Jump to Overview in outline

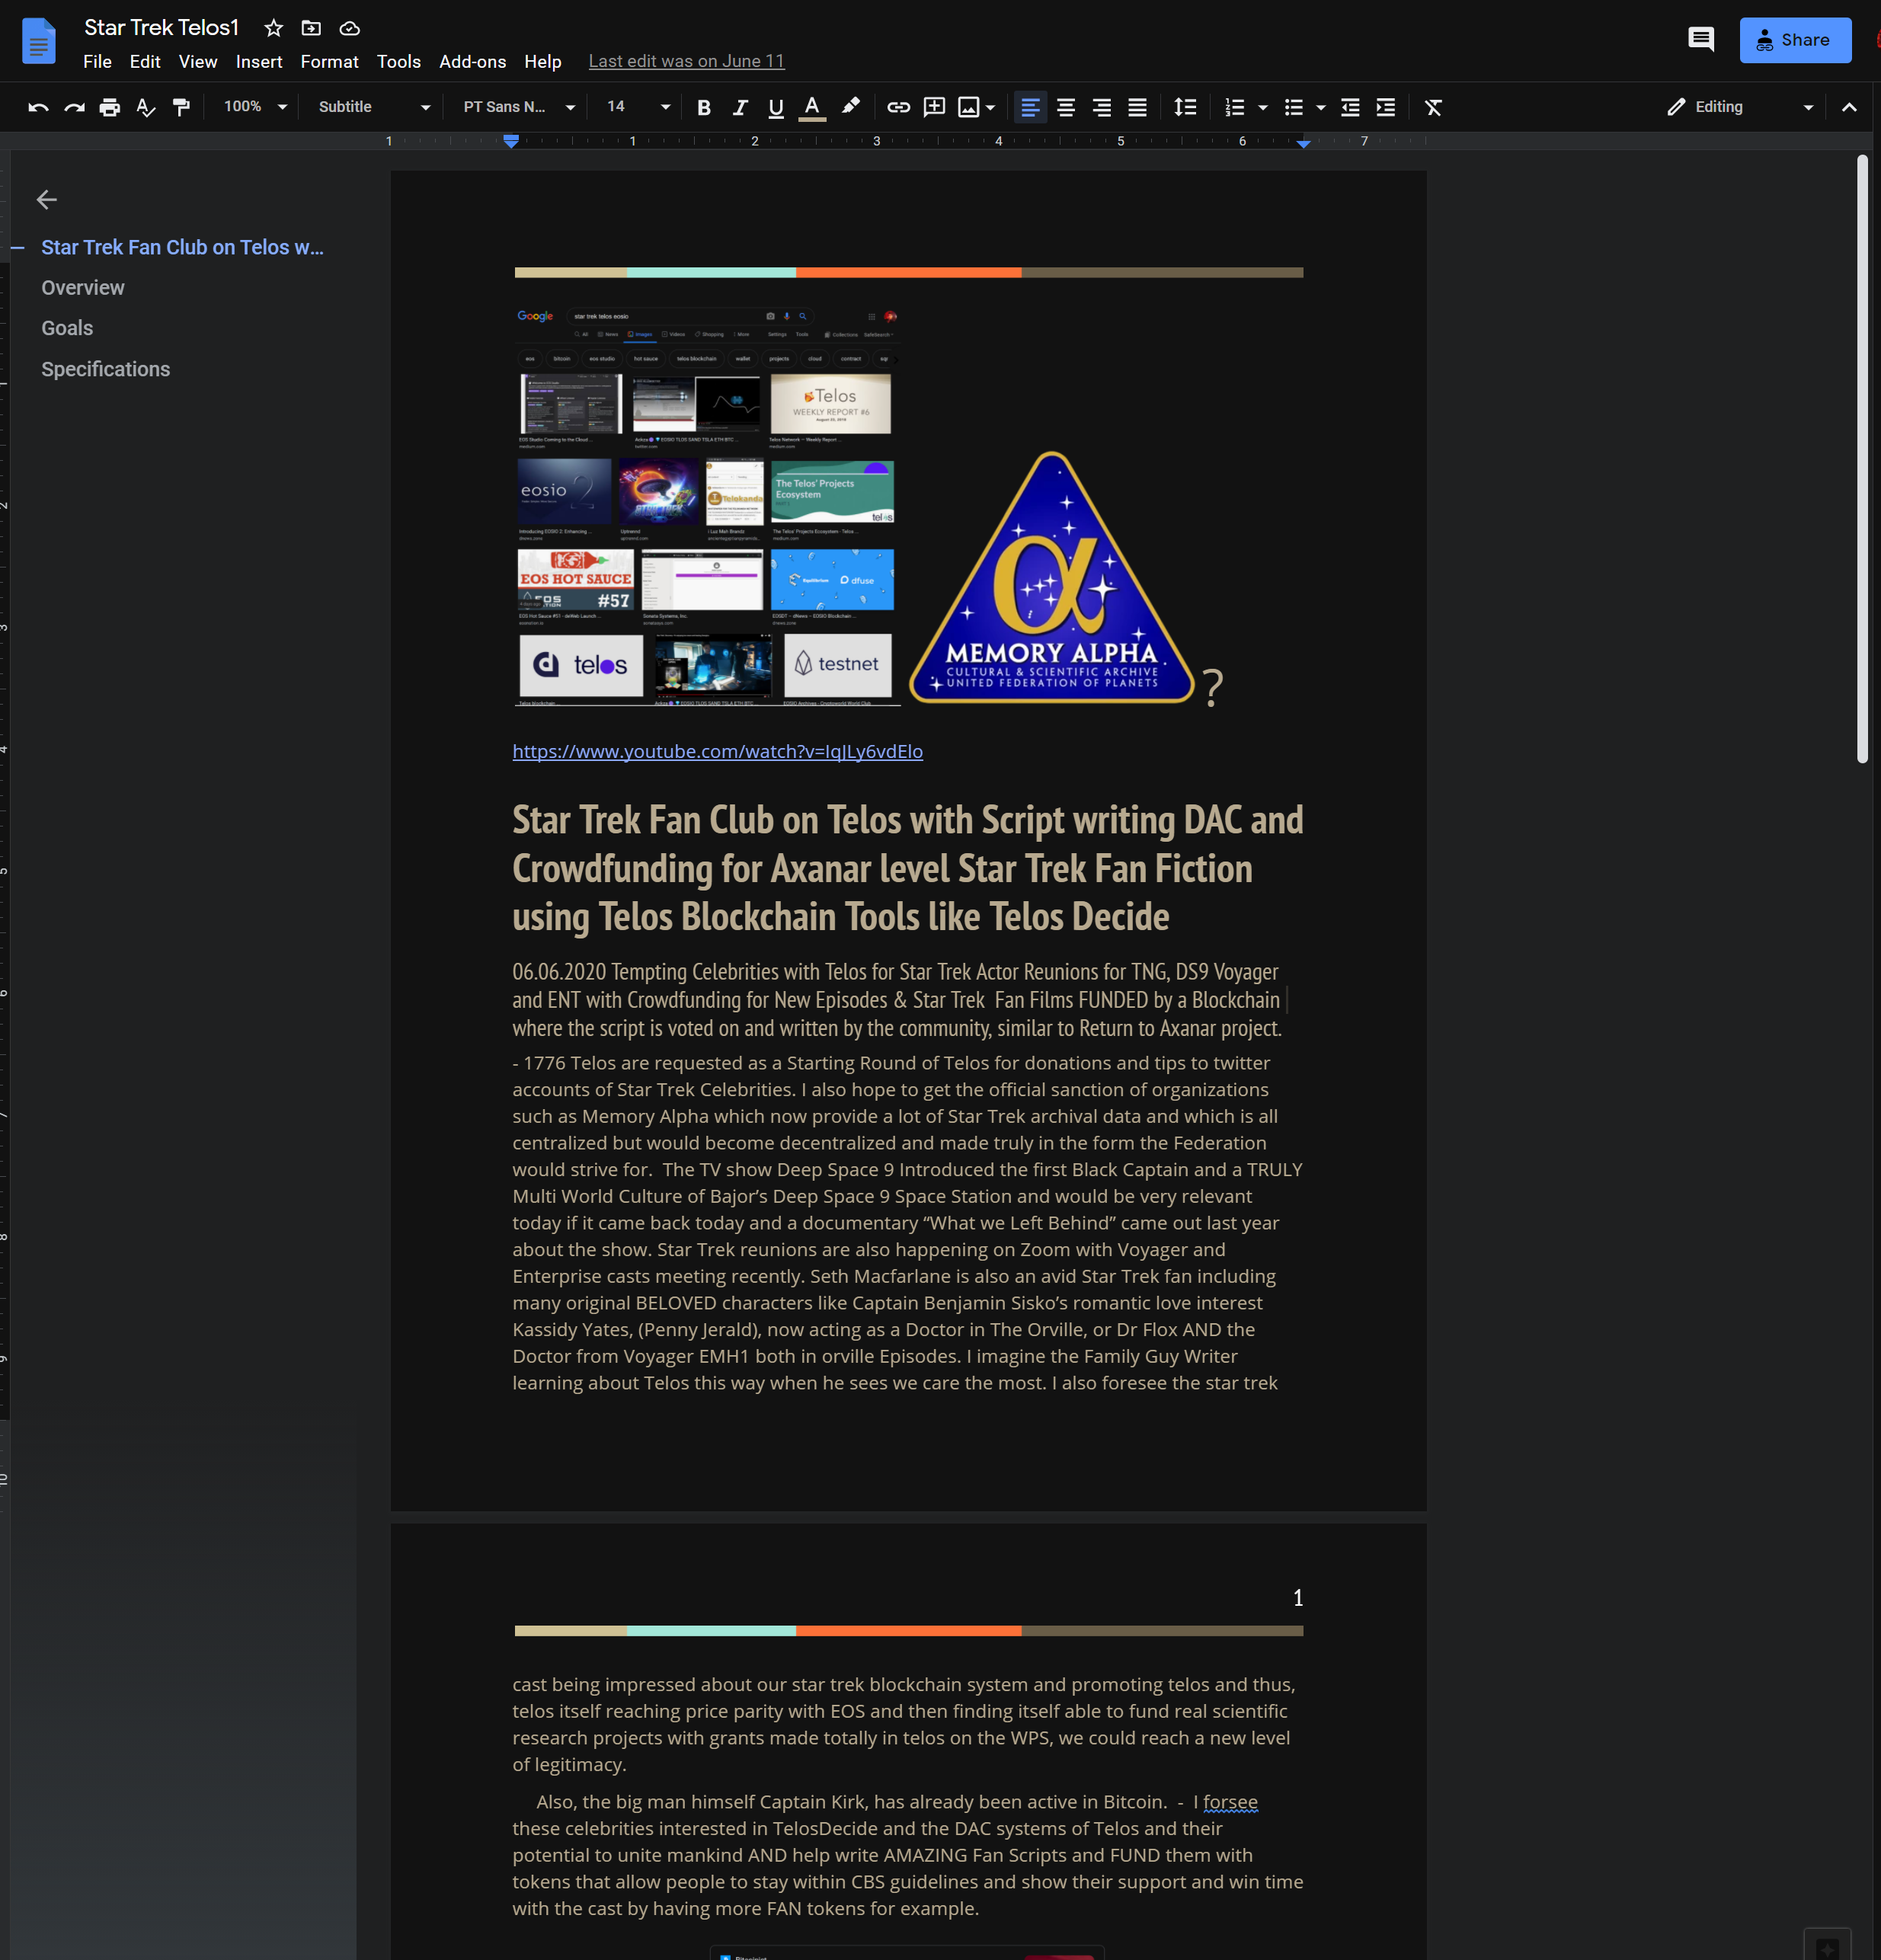pyautogui.click(x=83, y=288)
